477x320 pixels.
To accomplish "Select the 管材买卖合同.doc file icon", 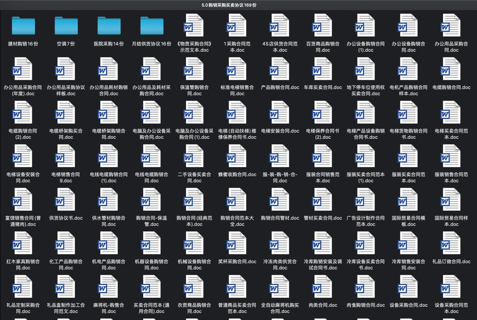I will (323, 200).
